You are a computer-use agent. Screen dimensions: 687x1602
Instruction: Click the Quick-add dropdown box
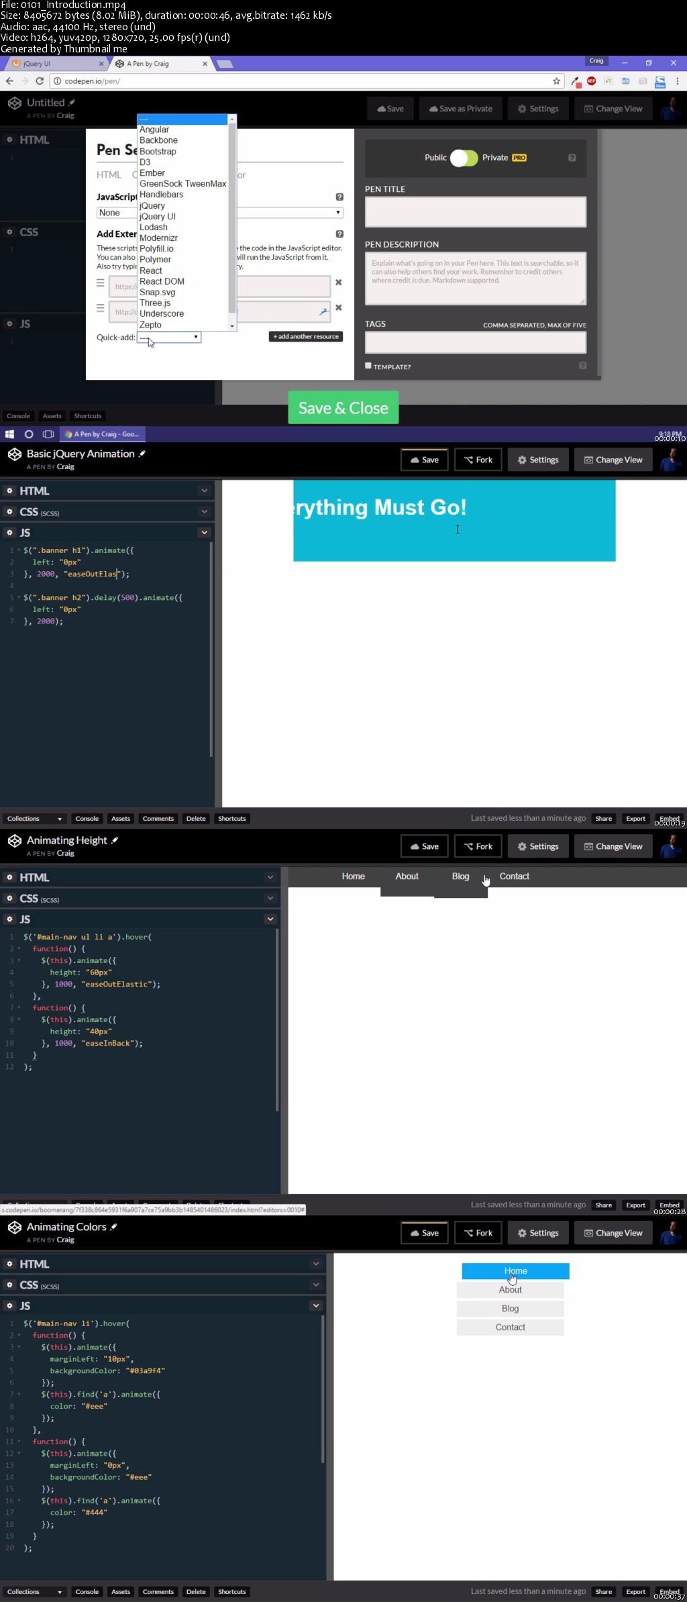169,338
